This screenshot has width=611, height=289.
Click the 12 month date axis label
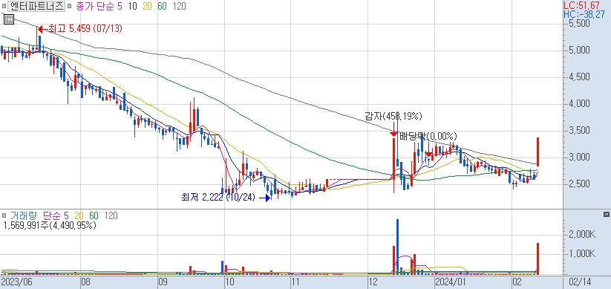tap(373, 282)
